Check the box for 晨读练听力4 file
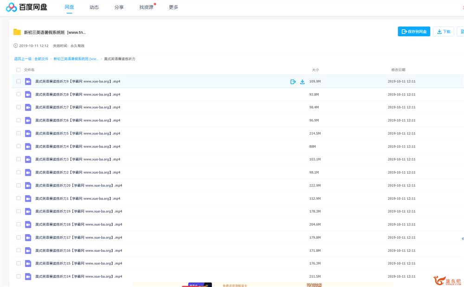This screenshot has height=287, width=464. click(x=19, y=147)
